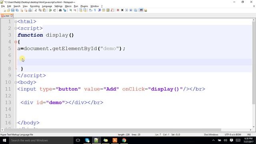The image size is (256, 144).
Task: Open Skype from the taskbar
Action: pos(87,140)
